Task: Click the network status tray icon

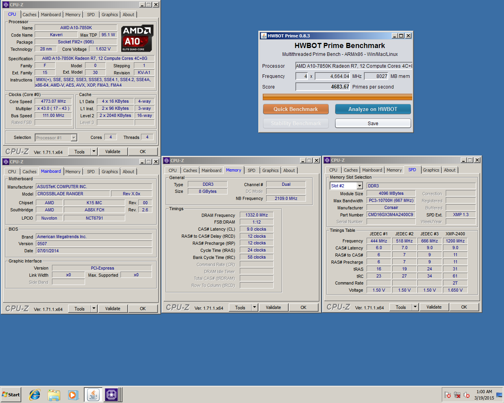Action: coord(457,395)
